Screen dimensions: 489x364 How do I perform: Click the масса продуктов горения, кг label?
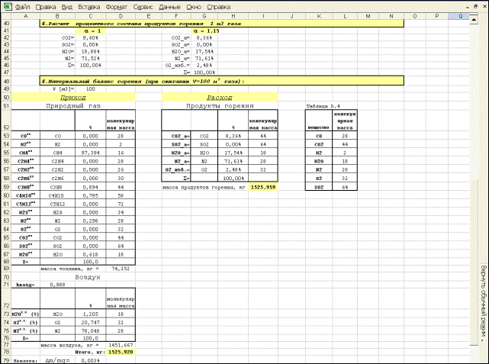coord(204,188)
